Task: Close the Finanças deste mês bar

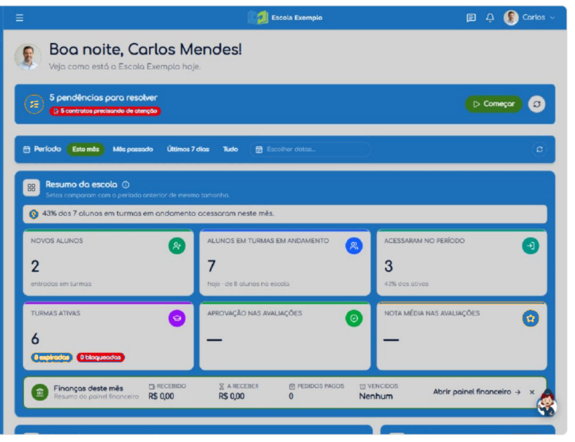Action: [532, 392]
